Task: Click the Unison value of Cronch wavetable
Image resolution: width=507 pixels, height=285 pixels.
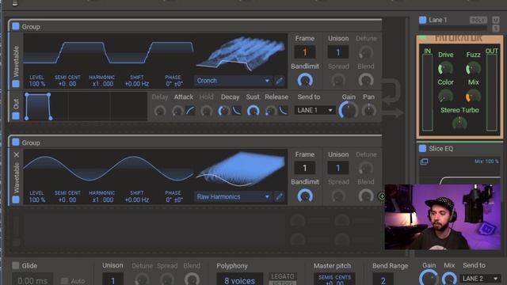Action: [338, 52]
